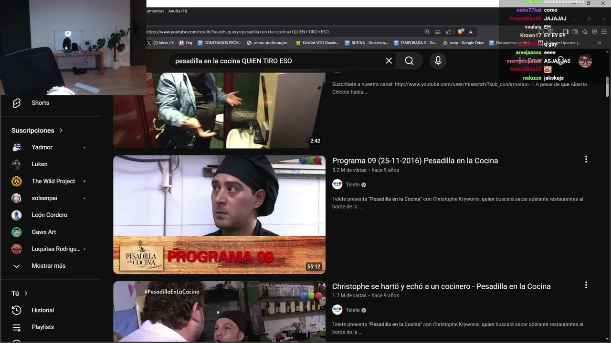Open the Org bookmark

pos(186,43)
